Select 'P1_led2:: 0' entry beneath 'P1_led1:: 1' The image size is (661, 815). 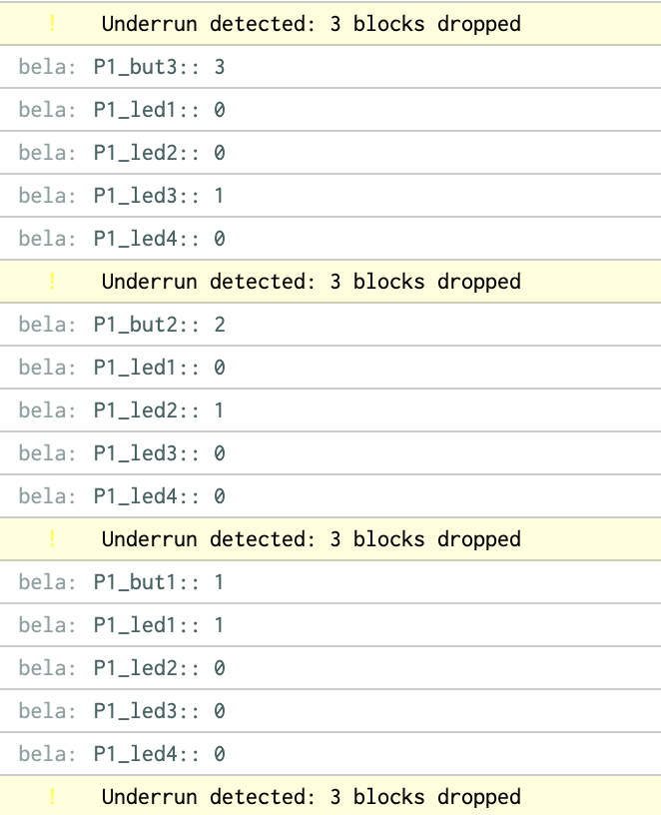pyautogui.click(x=159, y=668)
